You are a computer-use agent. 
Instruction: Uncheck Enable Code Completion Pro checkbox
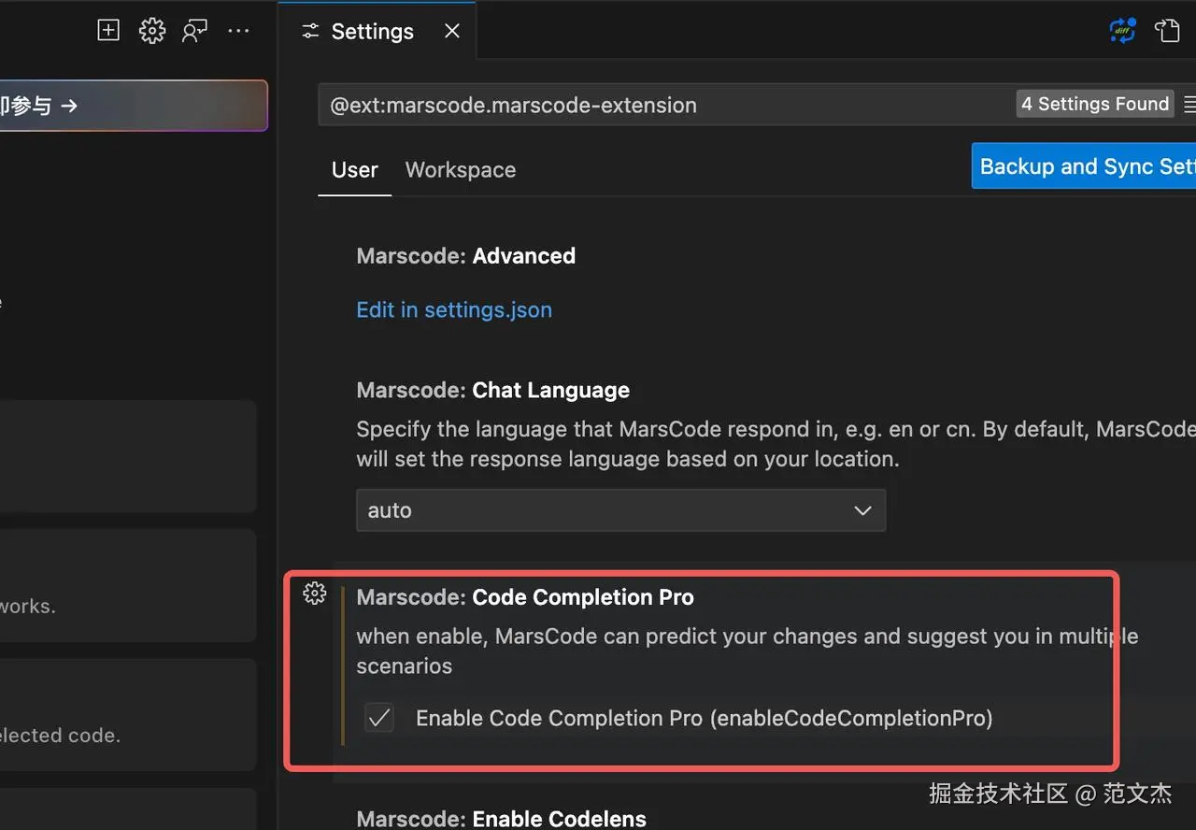(x=379, y=718)
